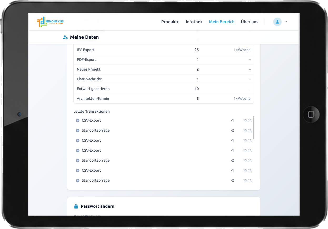The width and height of the screenshot is (328, 229).
Task: Click the Meine Daten user-settings icon
Action: pyautogui.click(x=65, y=37)
